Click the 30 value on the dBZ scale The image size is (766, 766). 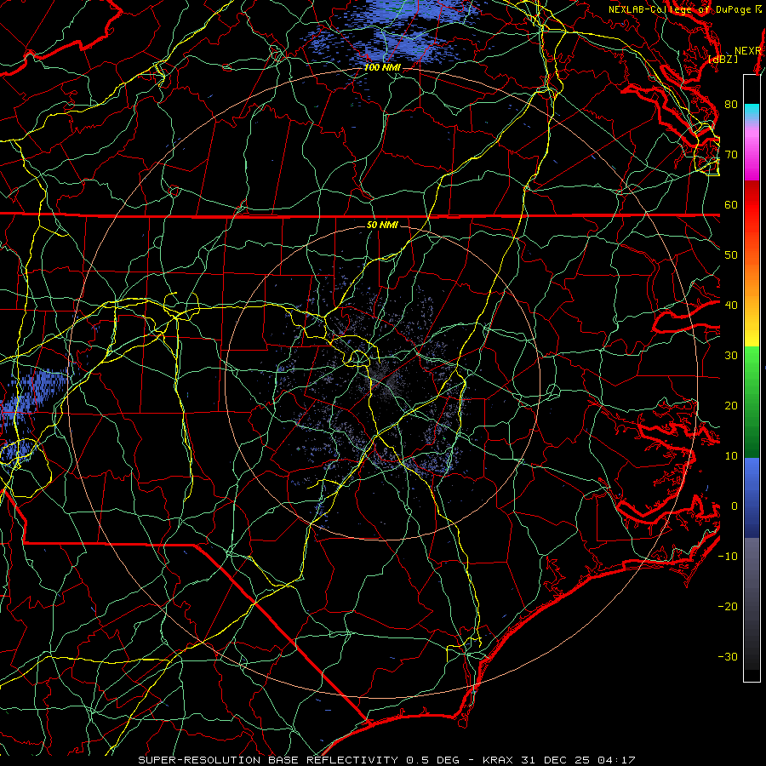[731, 355]
